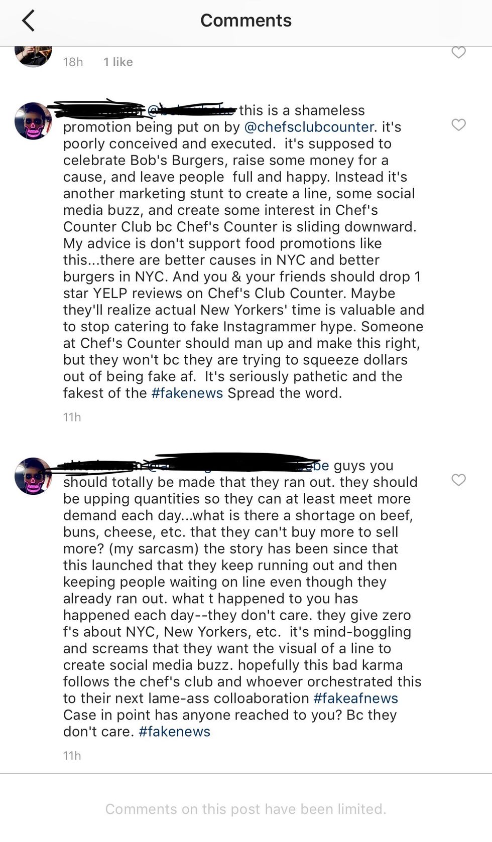
Task: Open the skull avatar on the 'guys you' comment
Action: click(x=33, y=476)
